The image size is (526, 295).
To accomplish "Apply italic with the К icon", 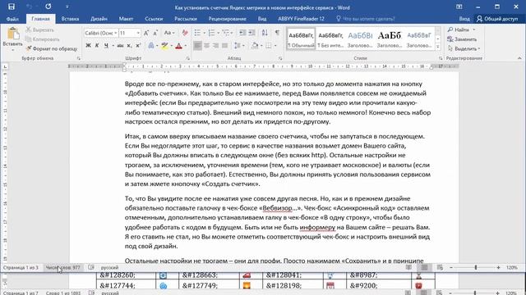I will 97,46.
